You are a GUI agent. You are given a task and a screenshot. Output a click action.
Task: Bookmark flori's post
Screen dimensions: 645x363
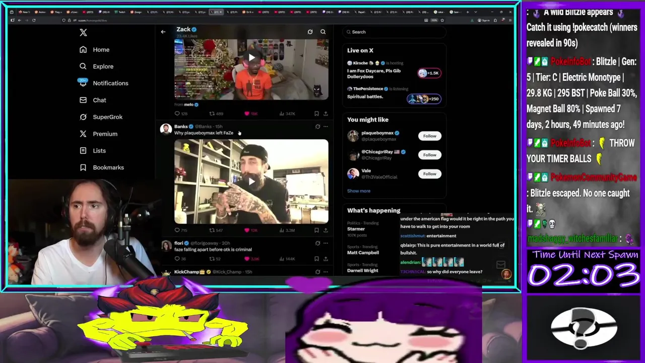pos(316,259)
